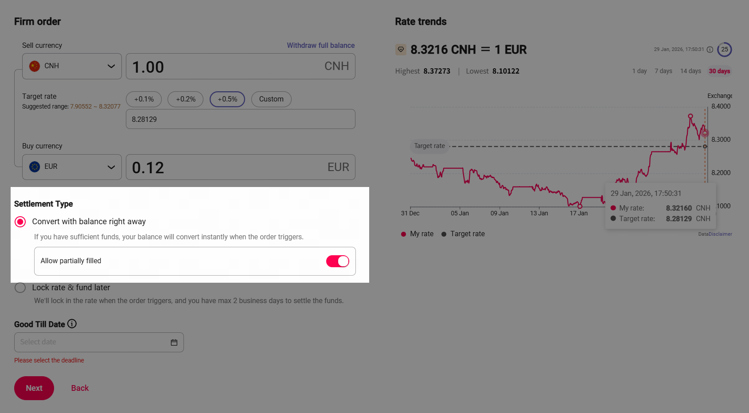Open the calendar icon in date field
Image resolution: width=749 pixels, height=413 pixels.
[x=174, y=343]
